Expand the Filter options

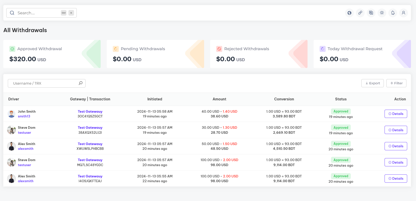[x=396, y=83]
